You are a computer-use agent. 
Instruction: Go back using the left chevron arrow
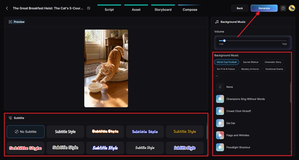coord(7,8)
